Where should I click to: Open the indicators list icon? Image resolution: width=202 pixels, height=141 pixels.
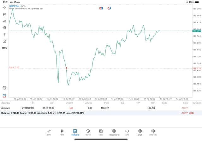tap(4, 21)
